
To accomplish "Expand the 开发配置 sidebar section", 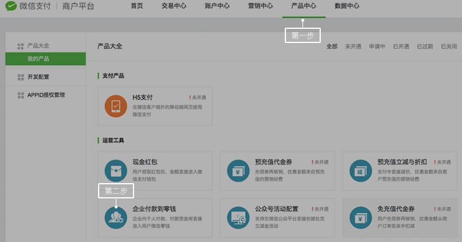I will tap(38, 77).
